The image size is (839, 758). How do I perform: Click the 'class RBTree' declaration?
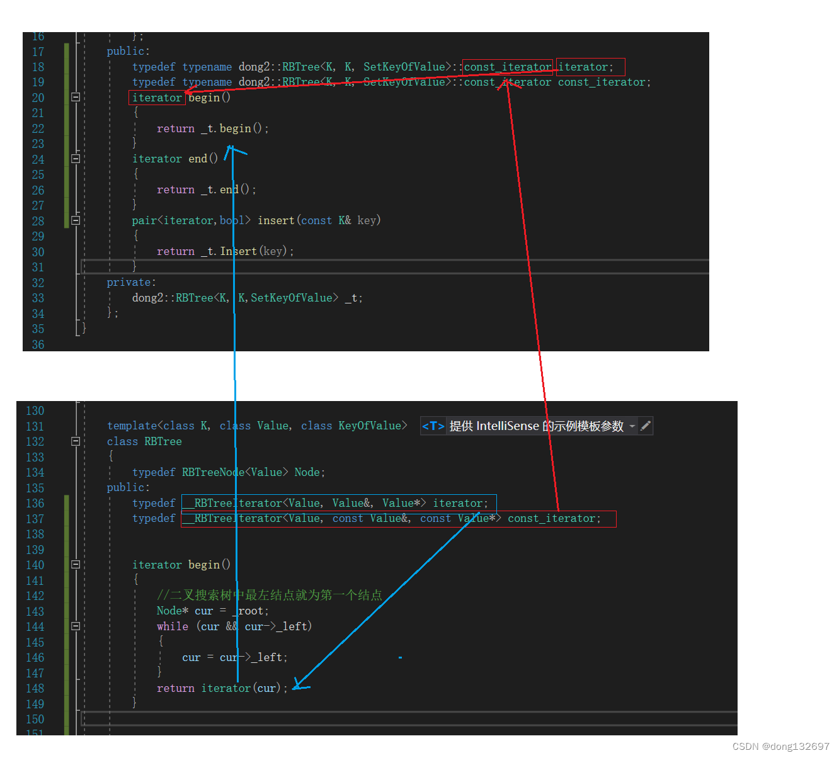pos(144,441)
